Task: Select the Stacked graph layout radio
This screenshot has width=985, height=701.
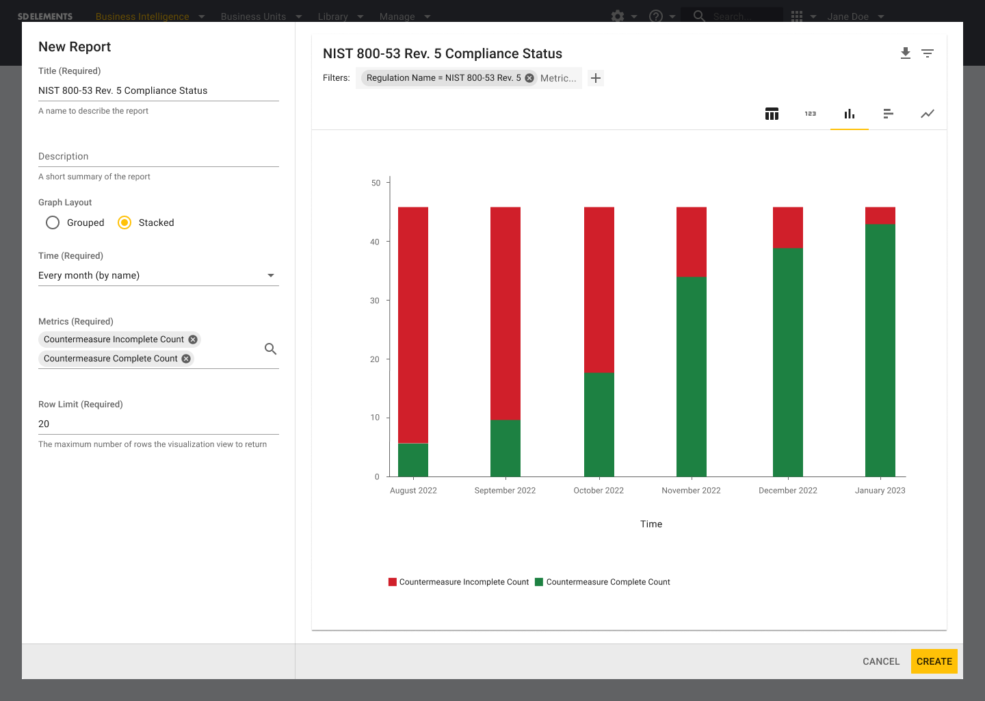Action: [x=124, y=222]
